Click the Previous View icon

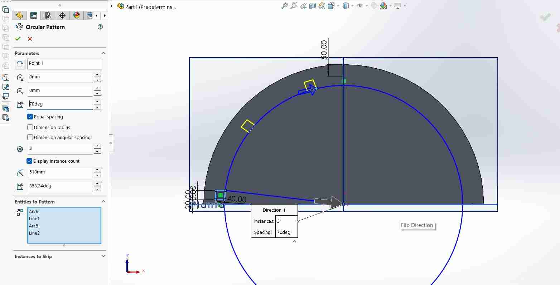tap(303, 6)
